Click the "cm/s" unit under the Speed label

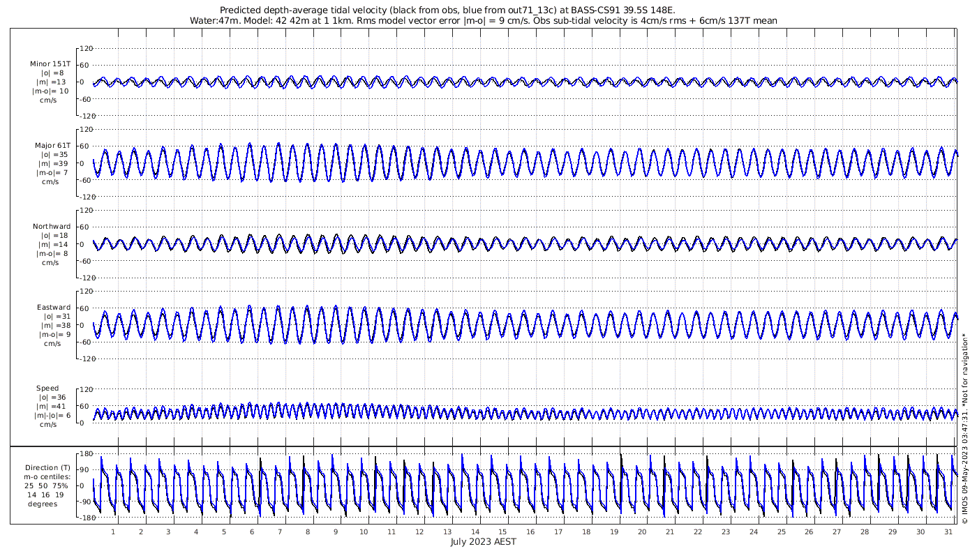pyautogui.click(x=48, y=425)
